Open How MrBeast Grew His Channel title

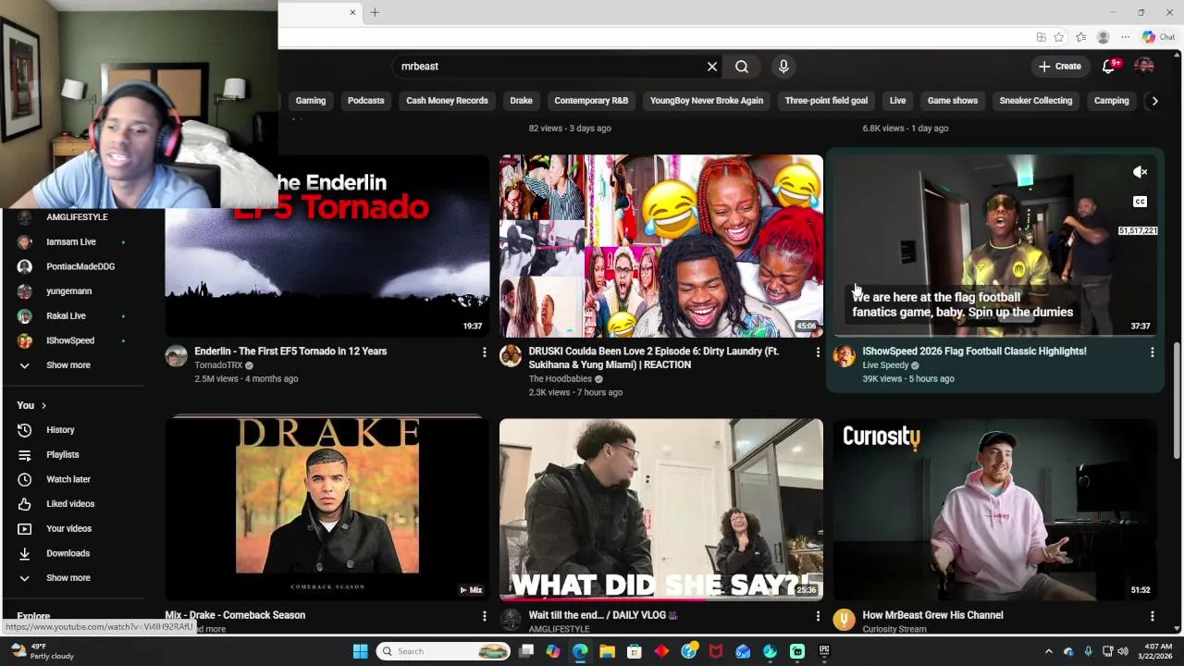(x=932, y=615)
